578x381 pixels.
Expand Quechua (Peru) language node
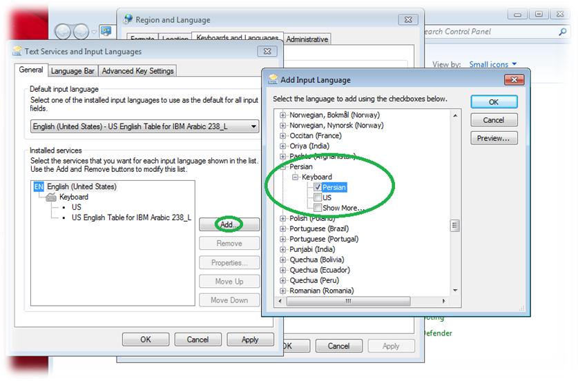click(x=282, y=280)
